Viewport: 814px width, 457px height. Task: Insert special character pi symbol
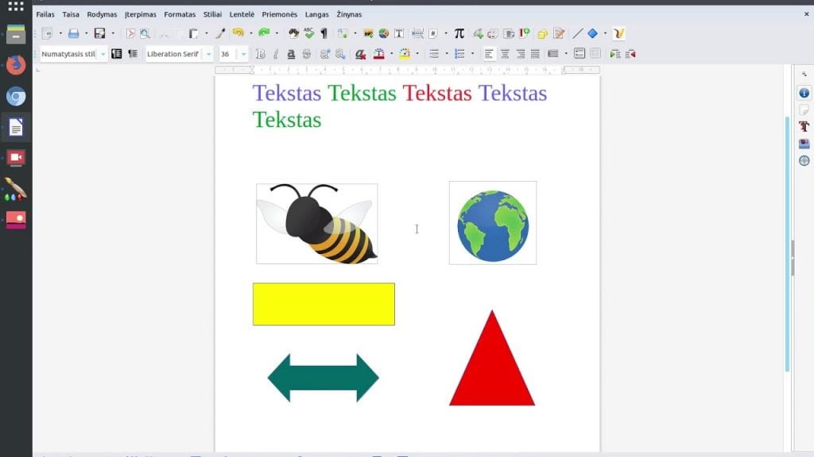point(459,33)
